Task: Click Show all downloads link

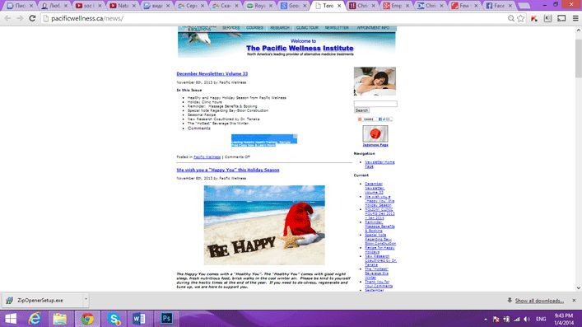Action: [x=539, y=301]
